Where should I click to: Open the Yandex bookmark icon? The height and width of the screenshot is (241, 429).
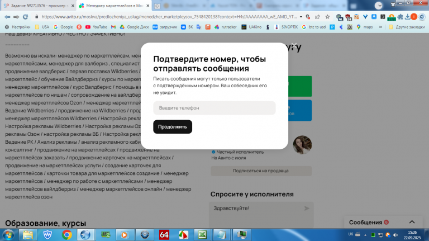[79, 27]
